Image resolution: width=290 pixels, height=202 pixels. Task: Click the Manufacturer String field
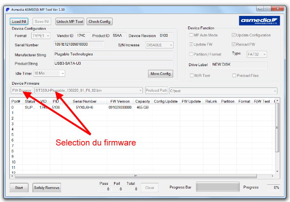[114, 54]
